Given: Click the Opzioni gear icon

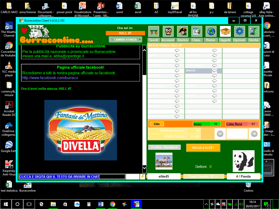Looking at the screenshot, I should pos(239,32).
